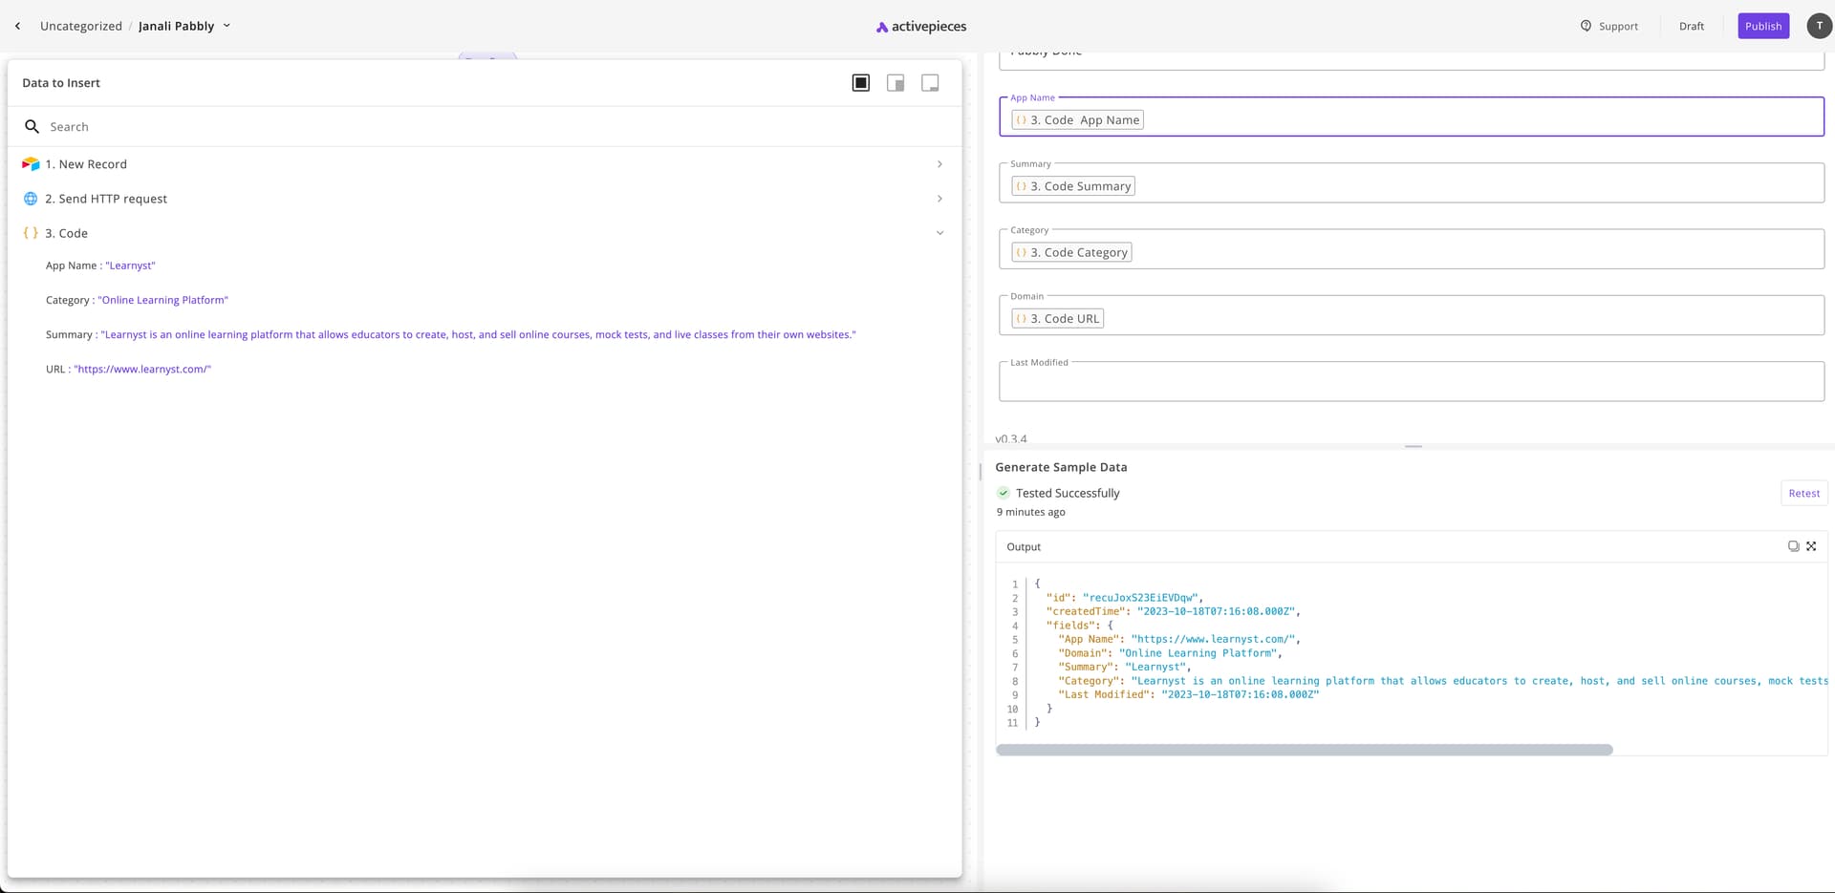Click the "Last Modified" output line
This screenshot has height=893, width=1835.
tap(1188, 694)
